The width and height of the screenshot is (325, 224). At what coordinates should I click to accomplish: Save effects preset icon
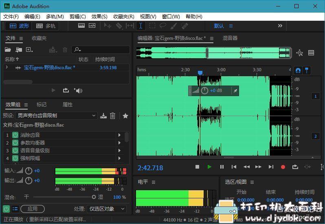(103, 116)
